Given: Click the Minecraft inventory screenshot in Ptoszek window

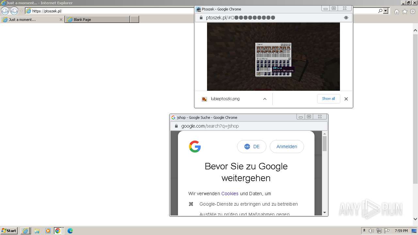Looking at the screenshot, I should [x=273, y=57].
